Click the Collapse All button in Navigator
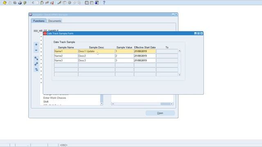The image size is (262, 147). coord(36,69)
